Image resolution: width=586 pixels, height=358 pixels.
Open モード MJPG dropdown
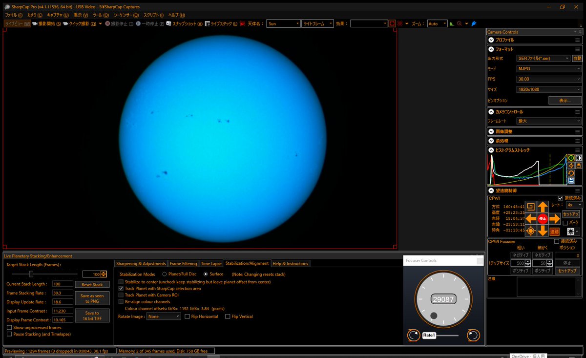549,69
